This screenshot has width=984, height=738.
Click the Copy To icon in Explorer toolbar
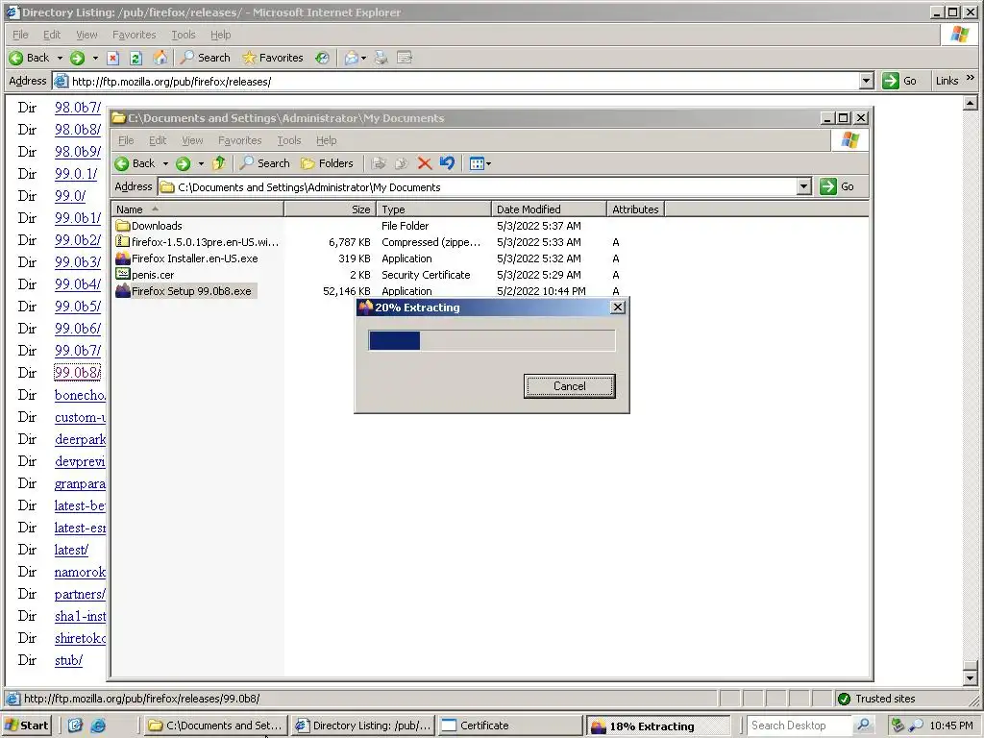(x=402, y=163)
